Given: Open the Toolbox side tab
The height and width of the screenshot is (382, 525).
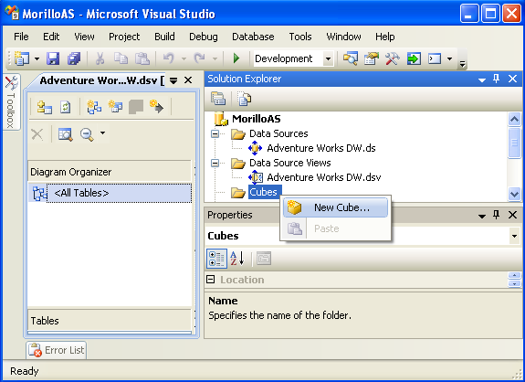Looking at the screenshot, I should click(11, 101).
